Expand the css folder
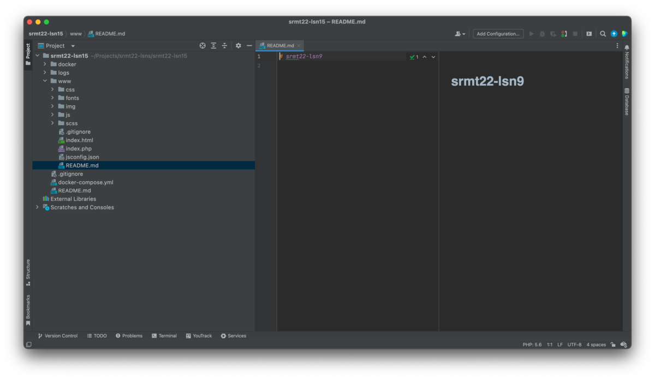The height and width of the screenshot is (380, 655). 53,89
